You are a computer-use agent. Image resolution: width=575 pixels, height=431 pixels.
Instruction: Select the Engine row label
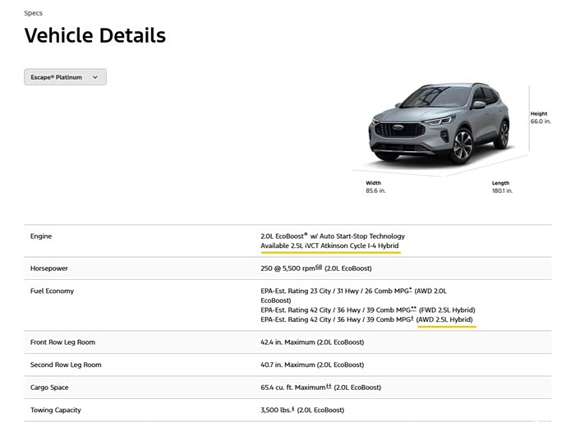pyautogui.click(x=41, y=236)
